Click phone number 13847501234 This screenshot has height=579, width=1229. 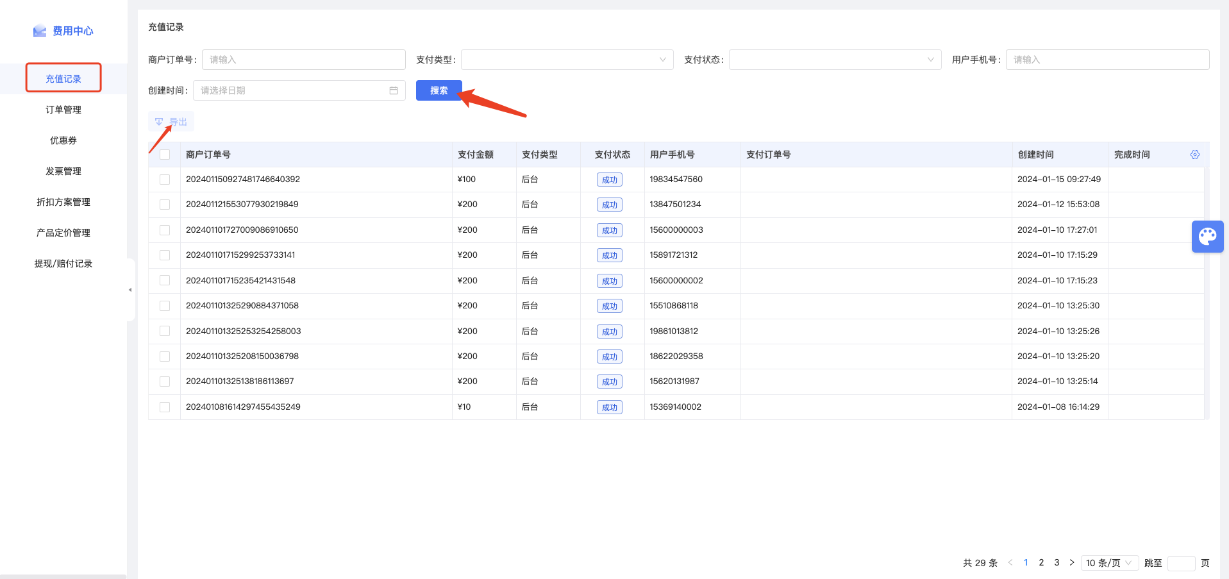point(675,205)
